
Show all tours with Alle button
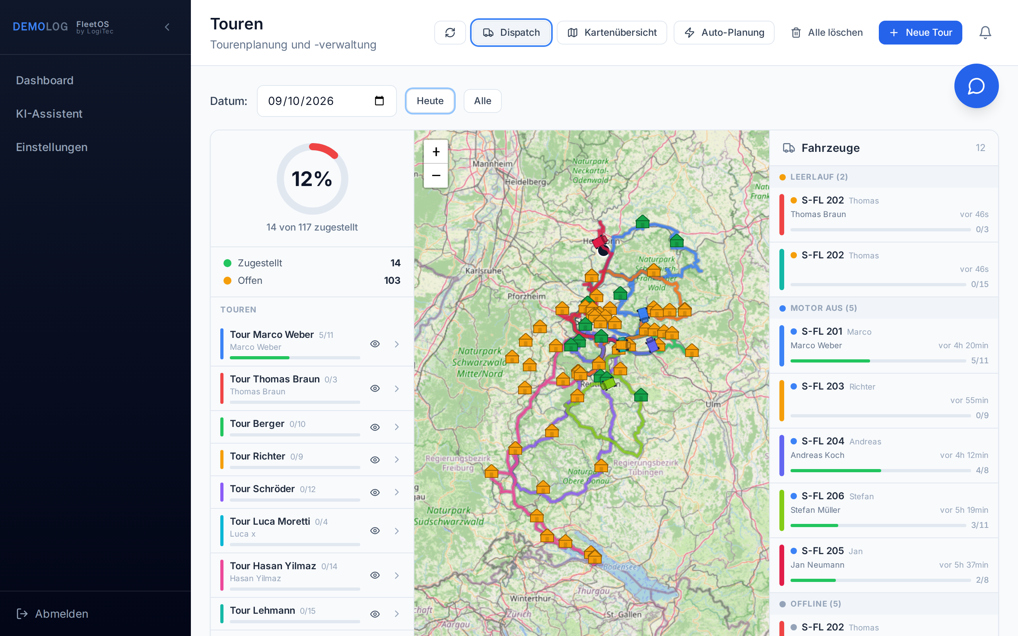[482, 101]
